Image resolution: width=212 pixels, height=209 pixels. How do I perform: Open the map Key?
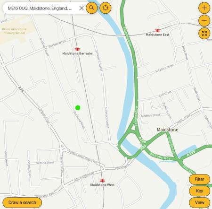click(x=199, y=191)
